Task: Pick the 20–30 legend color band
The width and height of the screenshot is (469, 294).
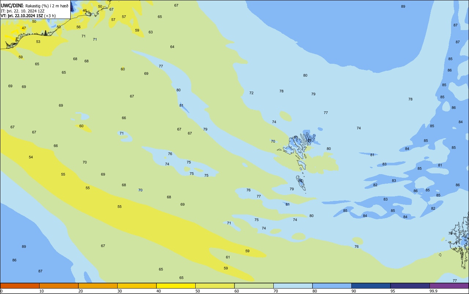Action: pyautogui.click(x=98, y=286)
